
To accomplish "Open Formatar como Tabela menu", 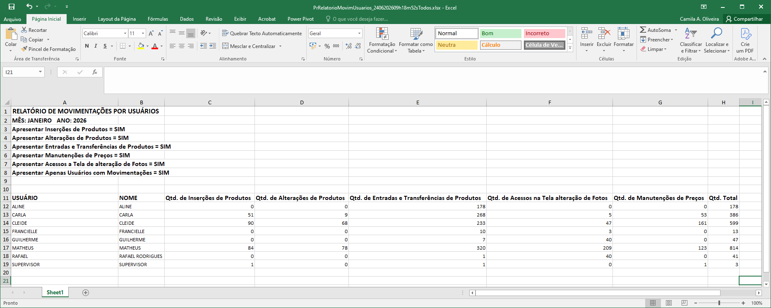I will [x=416, y=40].
